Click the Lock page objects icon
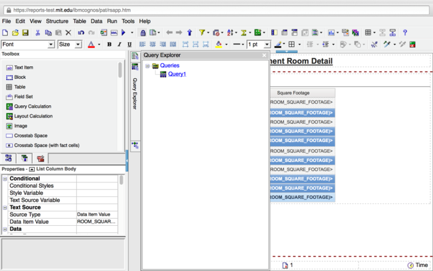The height and width of the screenshot is (271, 433). coord(143,33)
